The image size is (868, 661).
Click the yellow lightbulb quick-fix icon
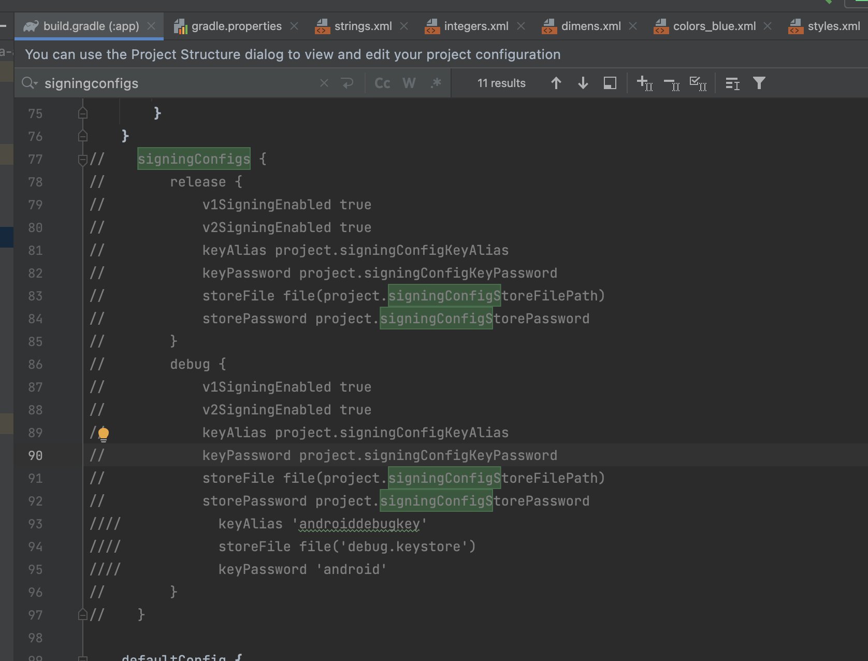104,434
